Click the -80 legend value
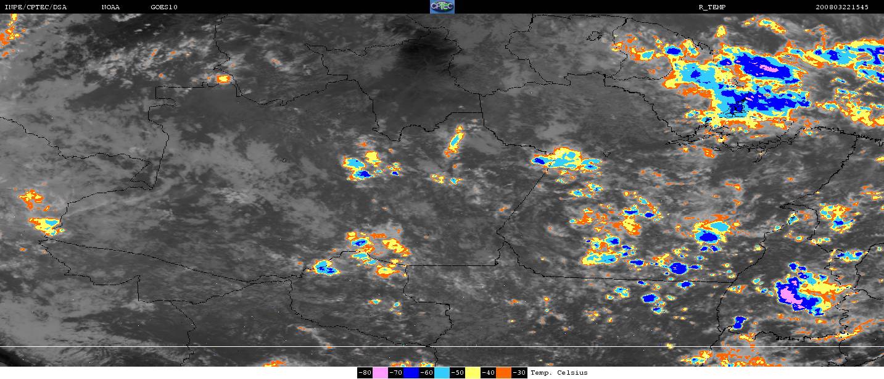The width and height of the screenshot is (884, 379). pos(365,373)
